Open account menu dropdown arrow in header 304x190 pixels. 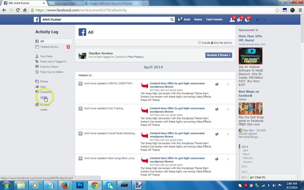[264, 20]
